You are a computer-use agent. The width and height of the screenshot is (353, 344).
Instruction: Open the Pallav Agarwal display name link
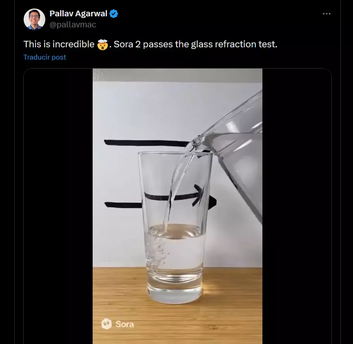point(78,13)
